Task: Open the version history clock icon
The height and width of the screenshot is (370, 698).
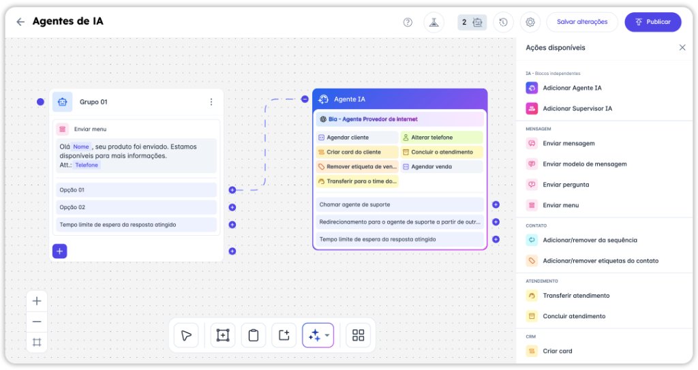Action: click(504, 22)
